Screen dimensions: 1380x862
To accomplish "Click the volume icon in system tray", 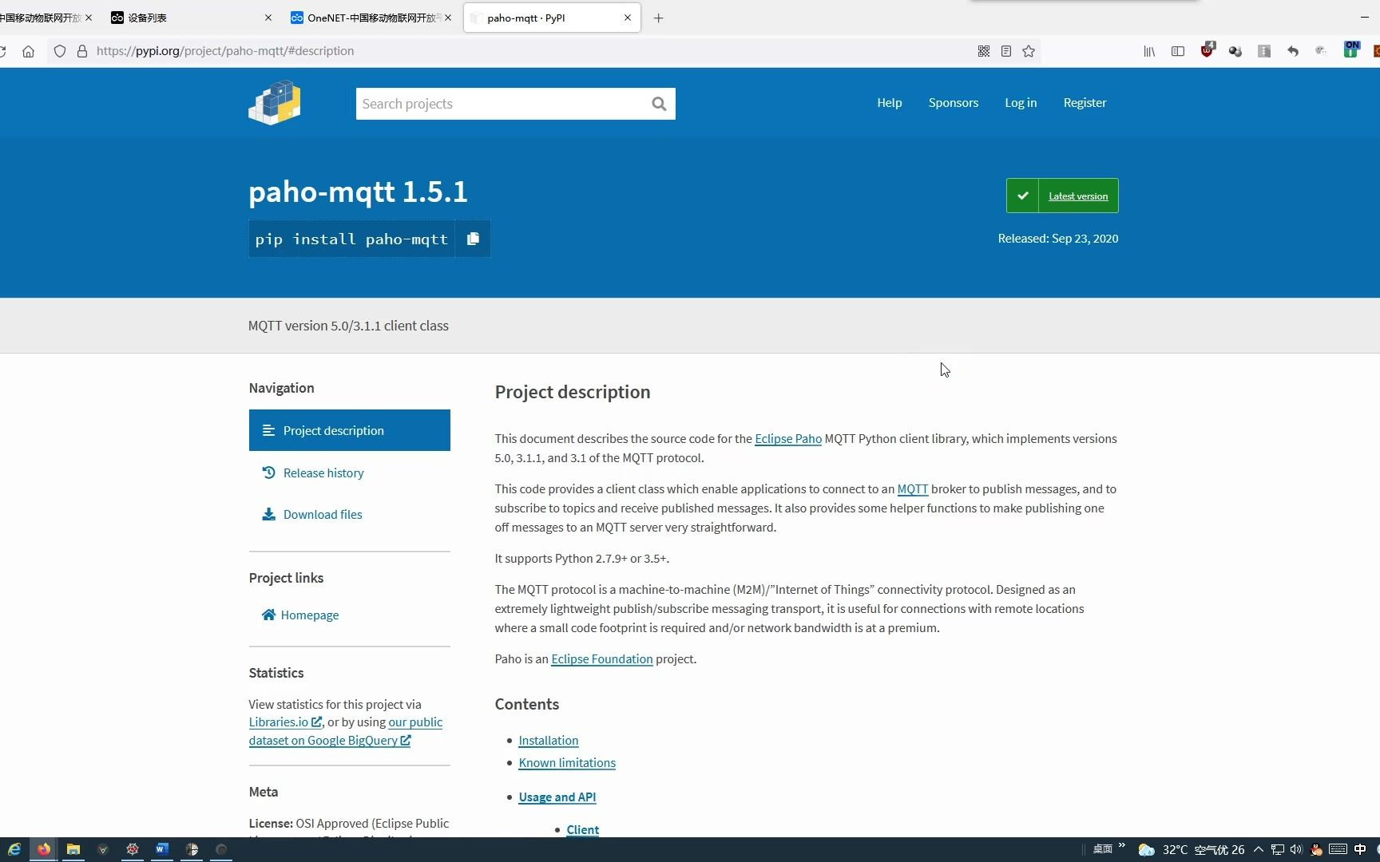I will 1296,850.
